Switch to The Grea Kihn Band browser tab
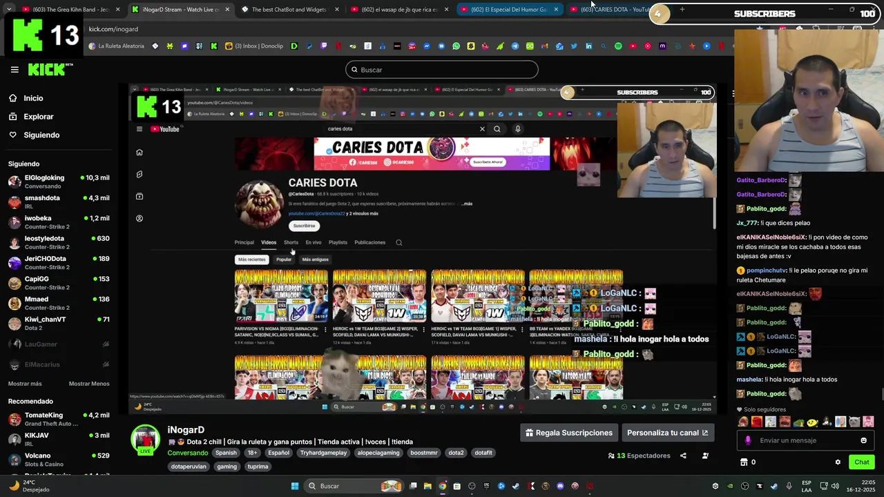This screenshot has width=884, height=497. tap(72, 10)
